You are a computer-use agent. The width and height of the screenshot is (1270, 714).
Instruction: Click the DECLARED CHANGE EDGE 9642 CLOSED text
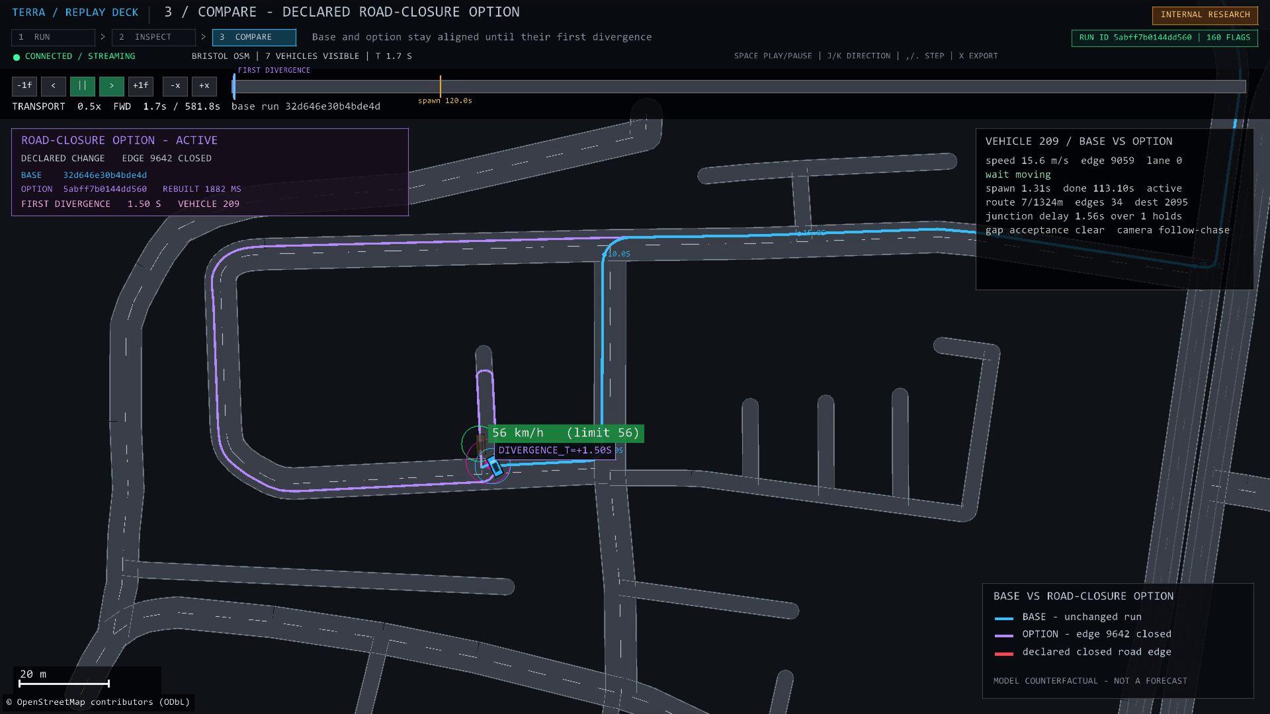point(116,159)
